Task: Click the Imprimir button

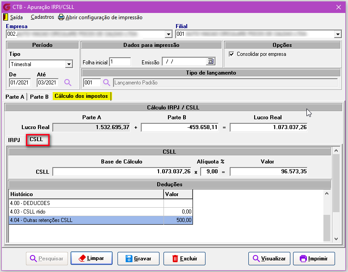Action: pyautogui.click(x=314, y=259)
